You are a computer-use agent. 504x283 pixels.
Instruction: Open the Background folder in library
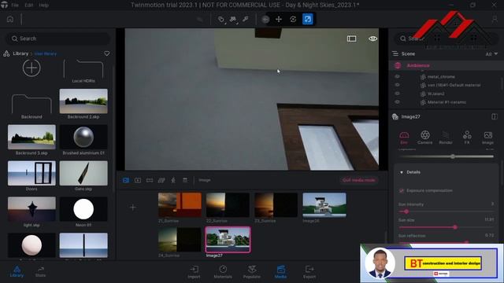click(31, 106)
